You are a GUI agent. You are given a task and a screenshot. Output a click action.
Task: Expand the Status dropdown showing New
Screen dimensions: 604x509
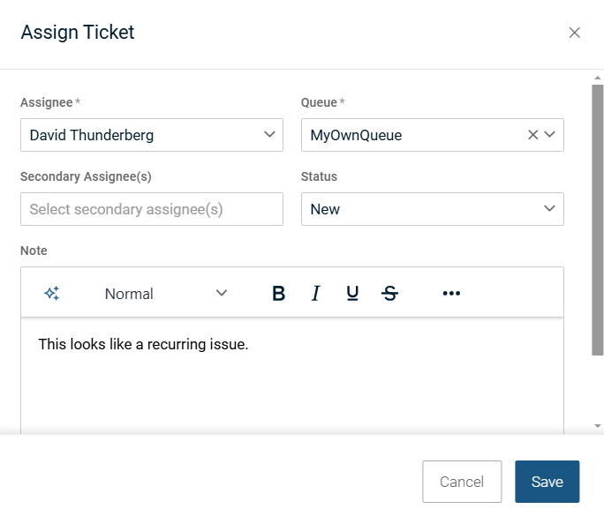[x=549, y=209]
